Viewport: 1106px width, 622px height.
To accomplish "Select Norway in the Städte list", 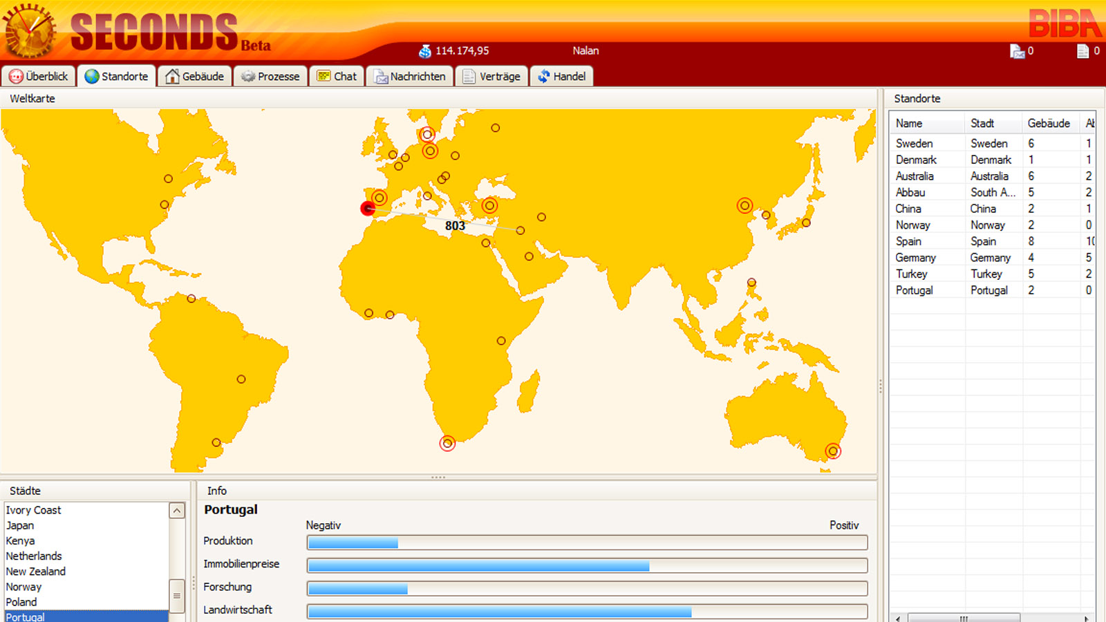I will 24,587.
